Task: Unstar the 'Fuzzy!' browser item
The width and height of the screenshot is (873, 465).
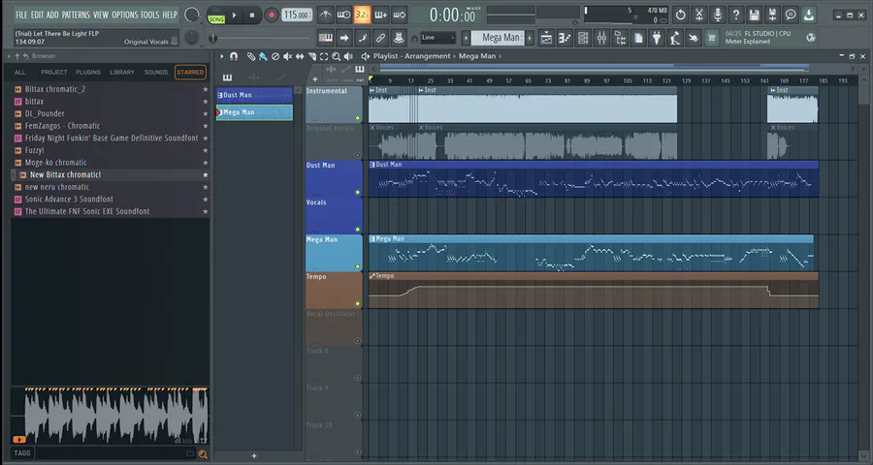Action: point(205,150)
